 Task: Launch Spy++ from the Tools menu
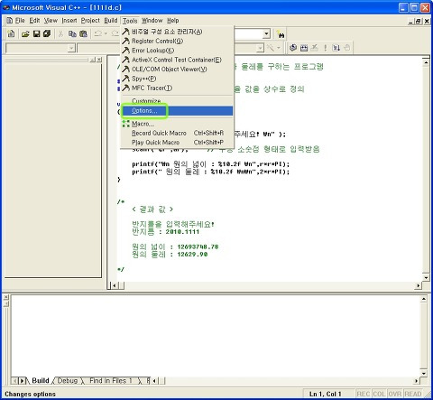177,79
